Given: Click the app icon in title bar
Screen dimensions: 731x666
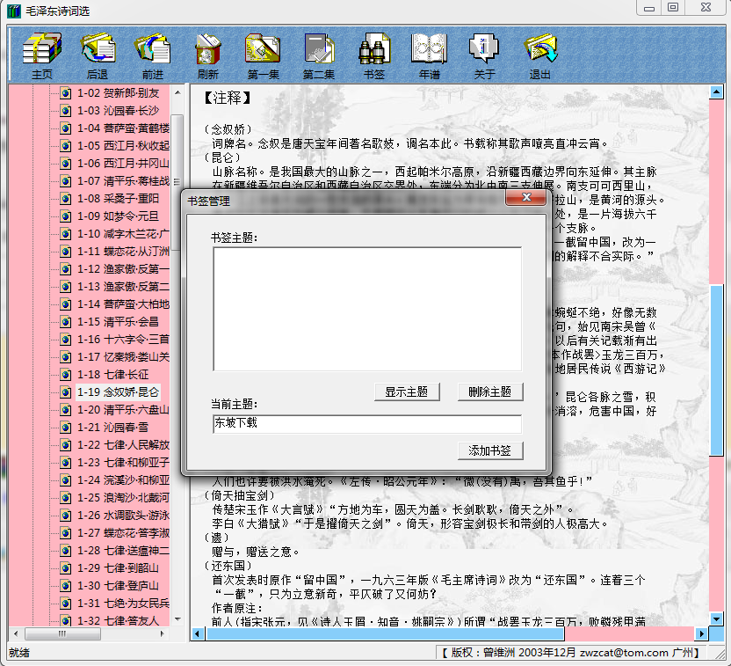Looking at the screenshot, I should 13,11.
